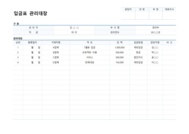Select the 순번 column header
Image resolution: width=189 pixels, height=134 pixels.
coord(18,43)
